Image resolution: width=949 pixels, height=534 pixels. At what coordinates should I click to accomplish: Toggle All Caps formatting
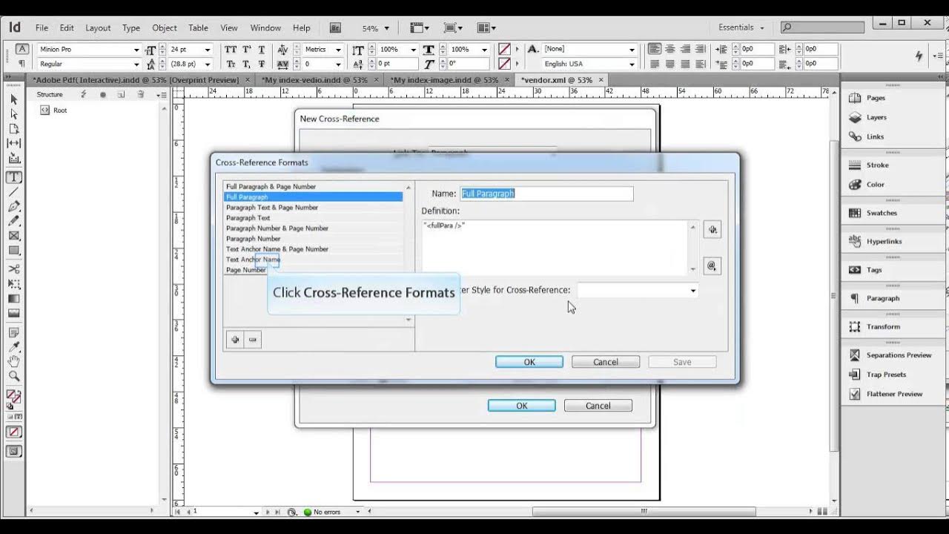(231, 50)
